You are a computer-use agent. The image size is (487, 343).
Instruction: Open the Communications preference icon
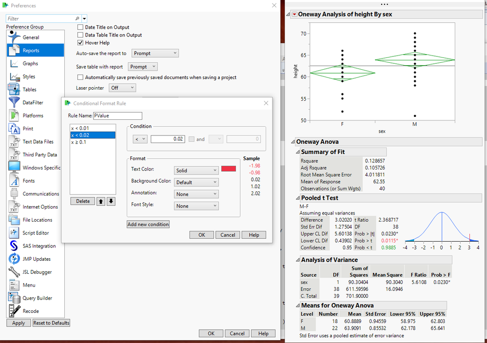tap(14, 194)
